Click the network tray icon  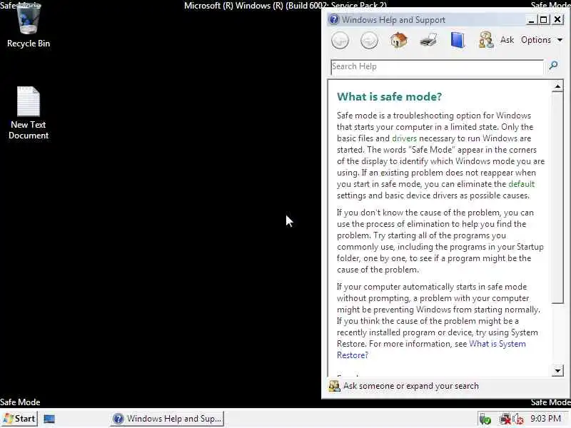coord(505,419)
